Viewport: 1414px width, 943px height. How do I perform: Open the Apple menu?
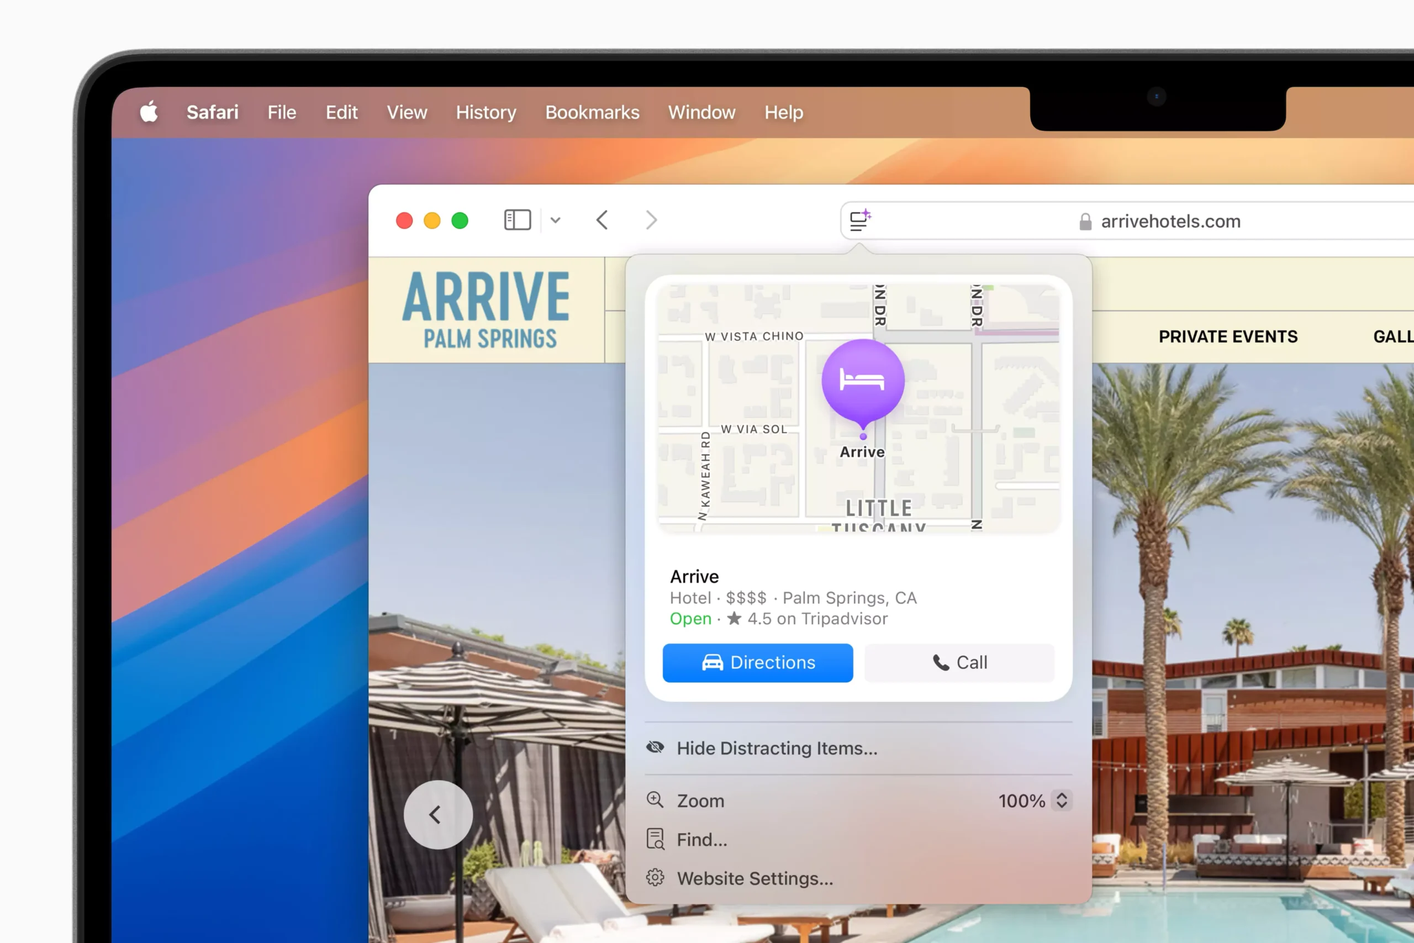(x=149, y=112)
